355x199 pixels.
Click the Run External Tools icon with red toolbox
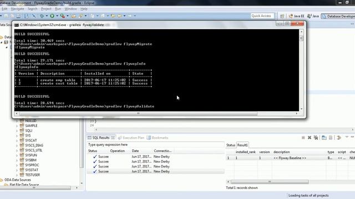(63, 16)
